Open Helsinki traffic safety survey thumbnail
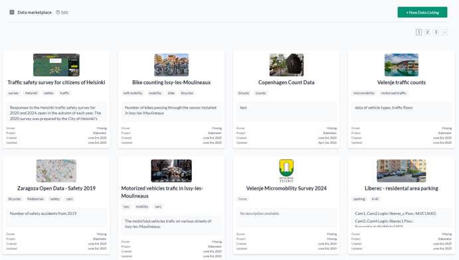The image size is (459, 260). click(56, 65)
